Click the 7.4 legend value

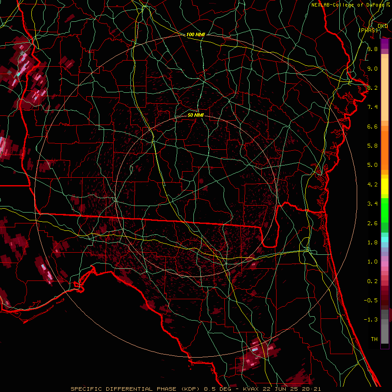(372, 107)
